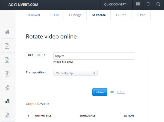Screen dimensions: 164x122
Task: Select the ebook text document sidebar icon
Action: (7, 74)
